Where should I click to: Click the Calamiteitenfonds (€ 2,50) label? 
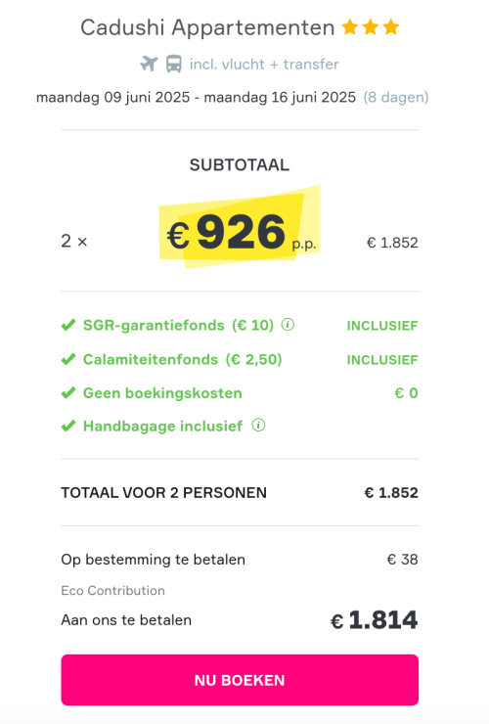point(182,359)
